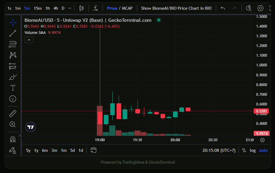The width and height of the screenshot is (275, 173).
Task: Collapse the indicator legend chevron
Action: 29,40
